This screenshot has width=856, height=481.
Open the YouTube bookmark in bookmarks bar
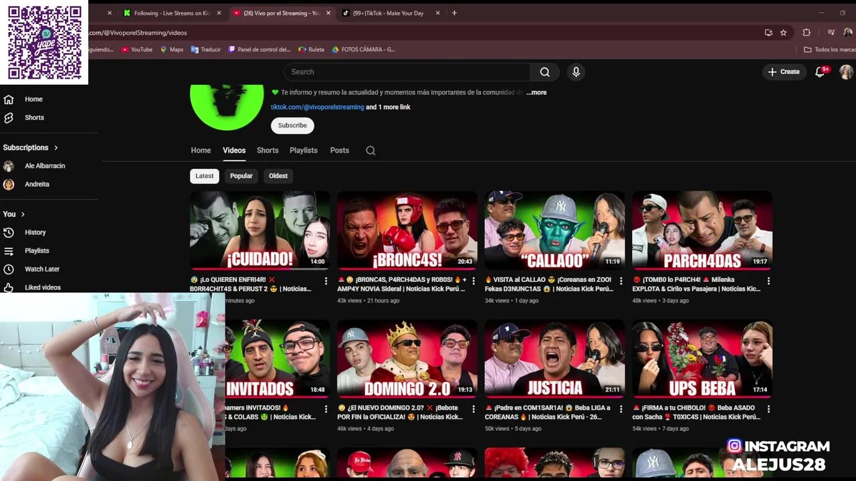coord(137,49)
